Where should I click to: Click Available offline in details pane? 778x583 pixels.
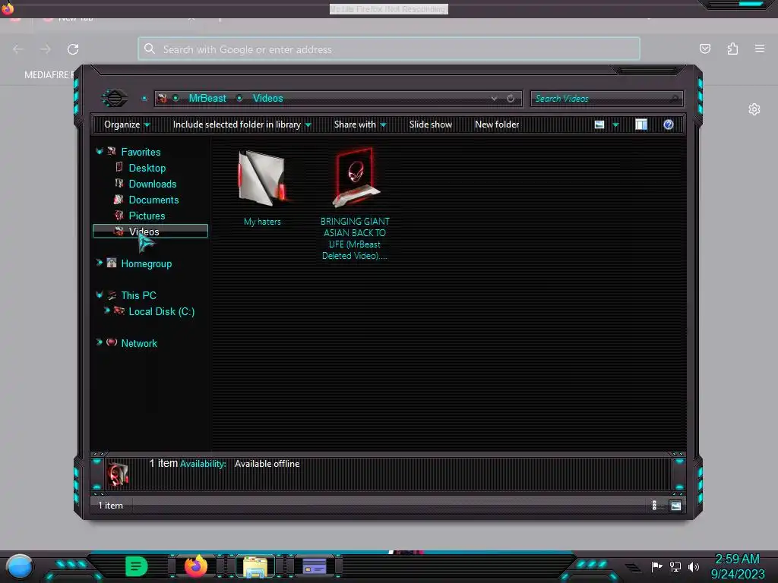[267, 464]
